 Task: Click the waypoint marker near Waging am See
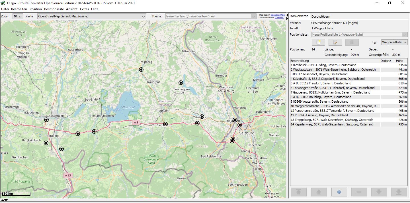(181, 83)
